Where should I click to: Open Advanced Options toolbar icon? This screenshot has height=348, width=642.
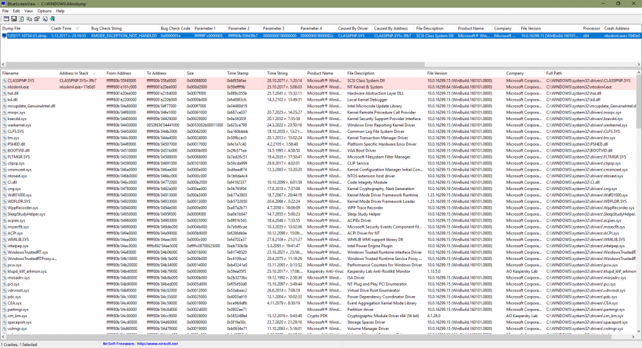[6, 19]
